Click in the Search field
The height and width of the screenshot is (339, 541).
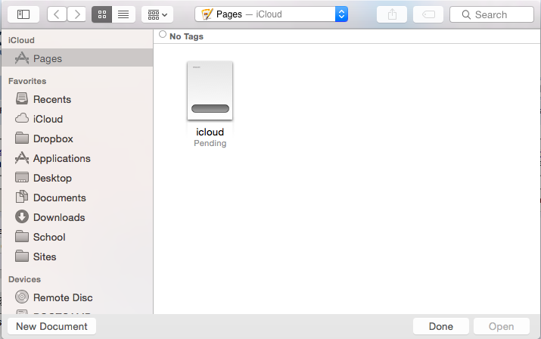click(x=492, y=14)
